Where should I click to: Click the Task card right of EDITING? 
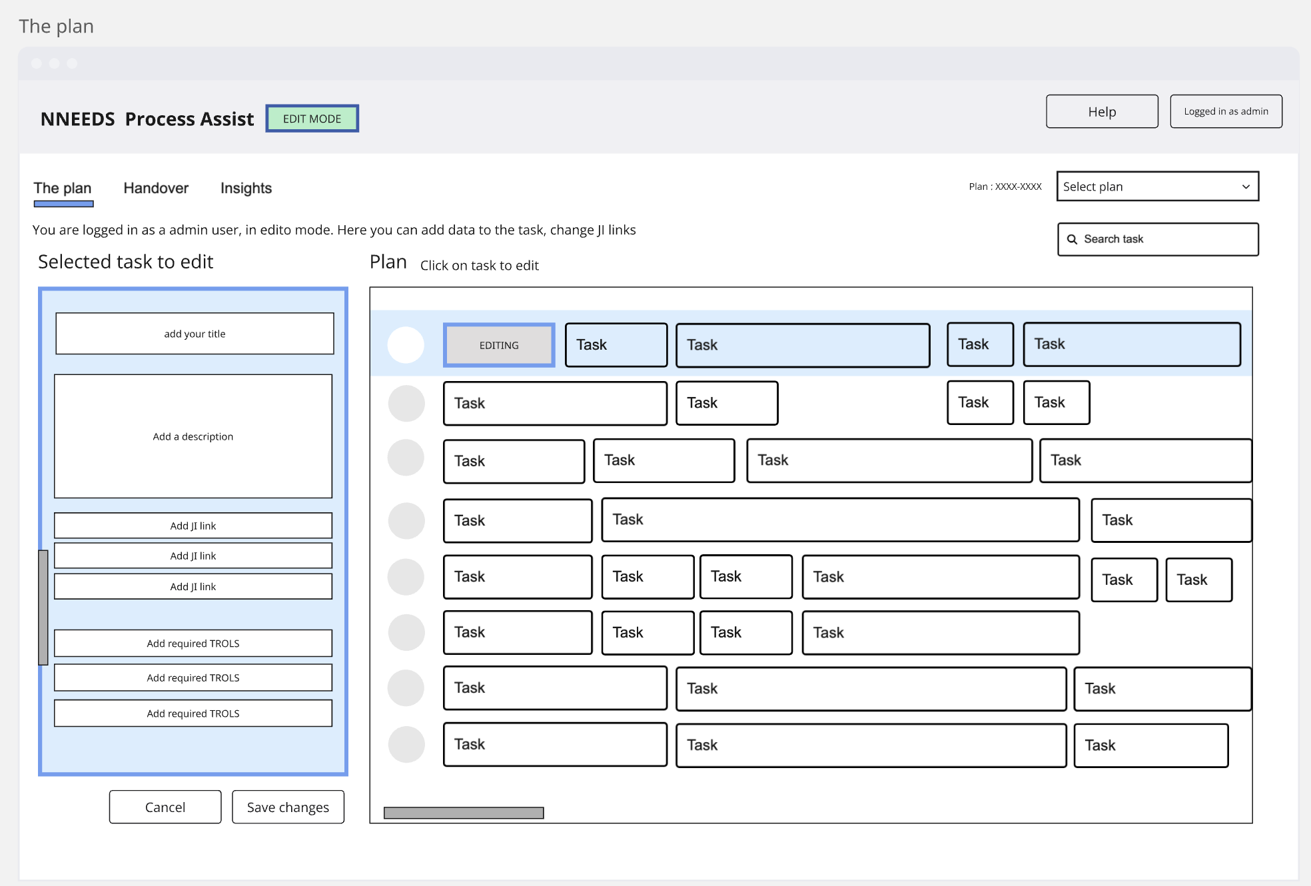coord(616,345)
